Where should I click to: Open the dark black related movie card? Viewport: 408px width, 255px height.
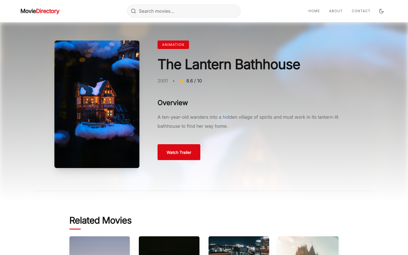[169, 246]
